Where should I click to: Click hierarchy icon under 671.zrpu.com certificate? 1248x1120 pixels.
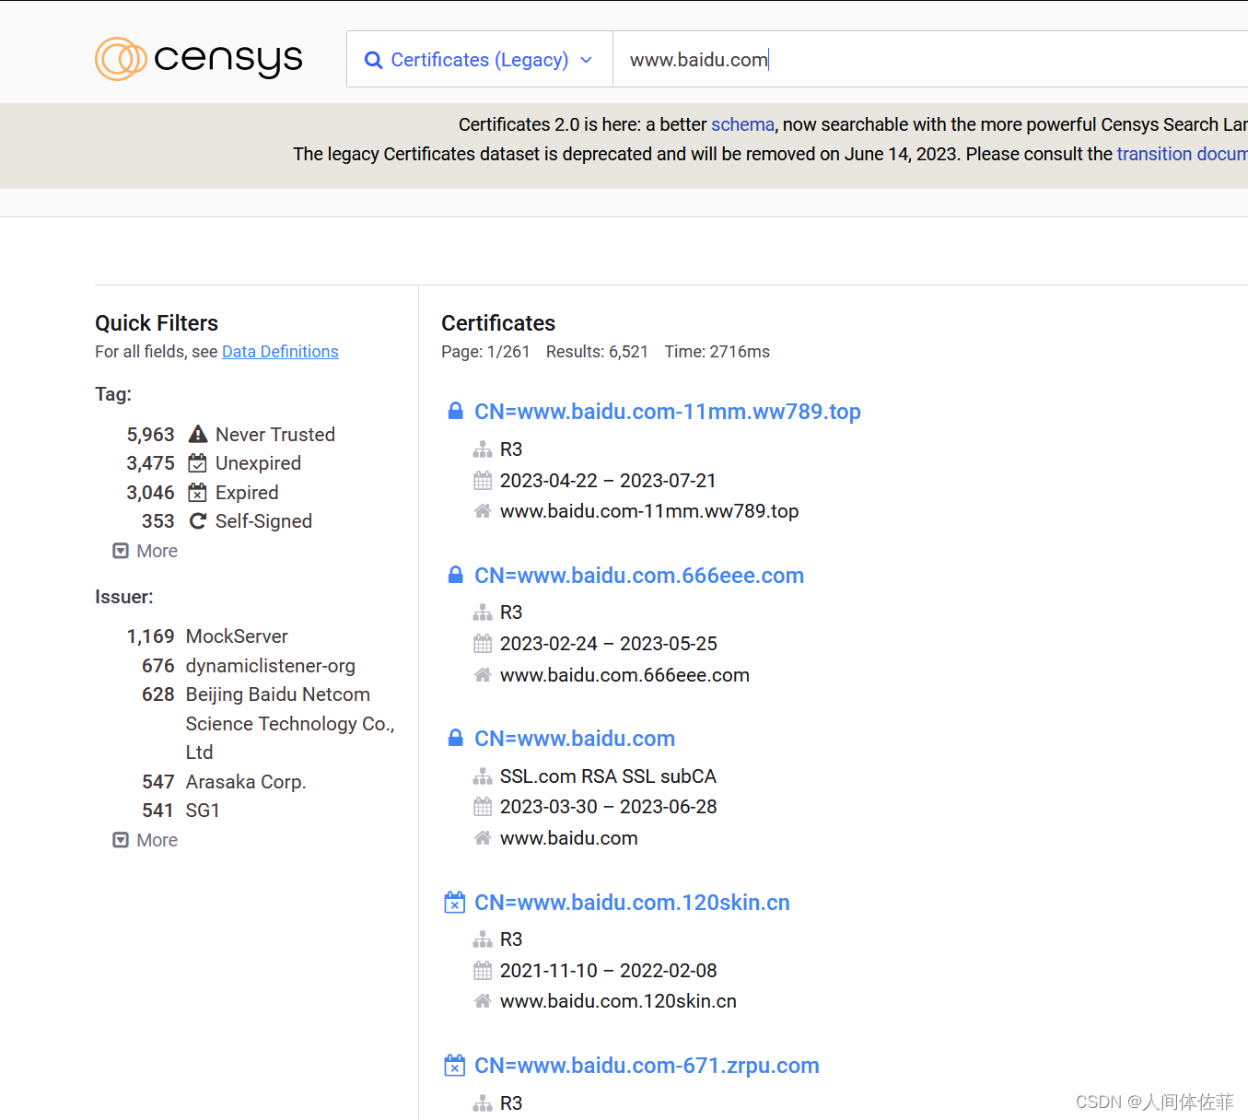click(483, 1103)
